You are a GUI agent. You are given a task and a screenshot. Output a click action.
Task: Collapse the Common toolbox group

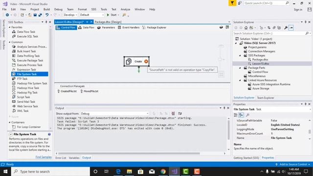[10, 42]
